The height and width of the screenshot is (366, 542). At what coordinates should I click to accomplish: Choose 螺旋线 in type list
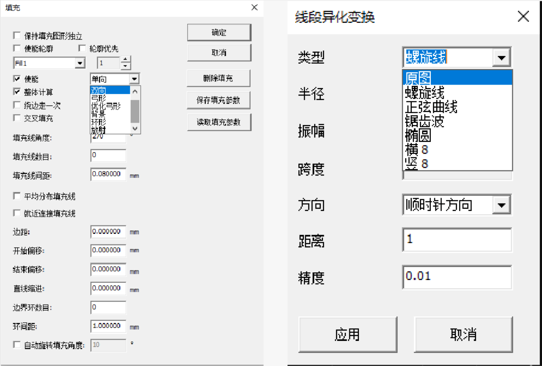[458, 92]
